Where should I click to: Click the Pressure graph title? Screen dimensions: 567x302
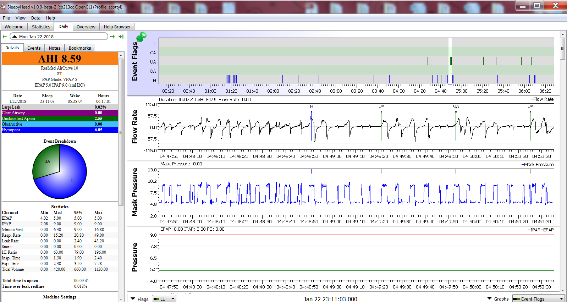coord(134,257)
